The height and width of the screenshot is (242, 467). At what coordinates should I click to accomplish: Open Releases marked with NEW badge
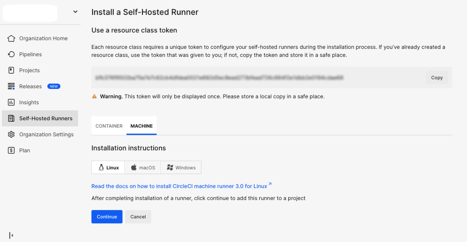tap(11, 86)
